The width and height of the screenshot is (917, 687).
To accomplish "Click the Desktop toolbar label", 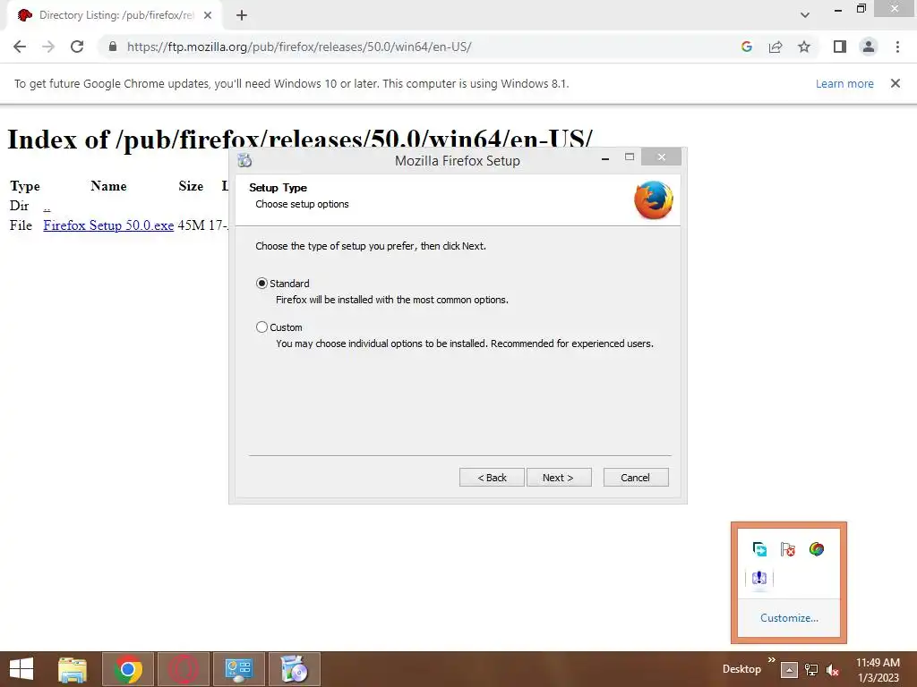I will click(741, 669).
